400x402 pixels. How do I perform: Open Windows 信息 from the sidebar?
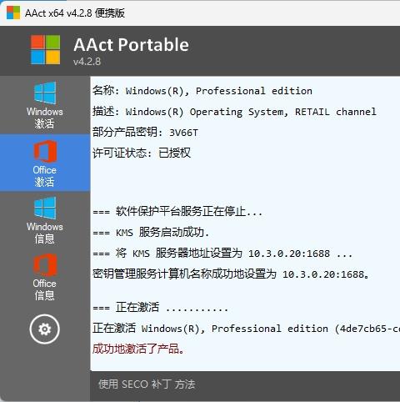click(45, 220)
